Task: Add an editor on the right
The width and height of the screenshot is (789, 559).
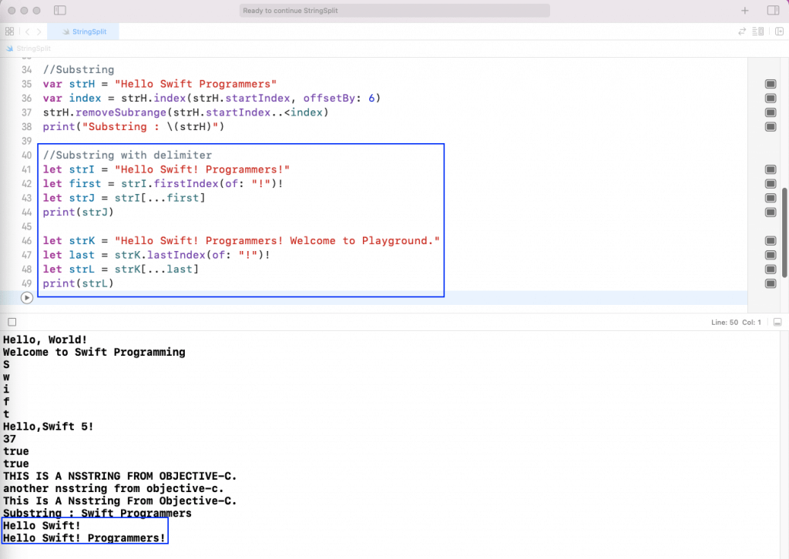Action: click(x=779, y=32)
